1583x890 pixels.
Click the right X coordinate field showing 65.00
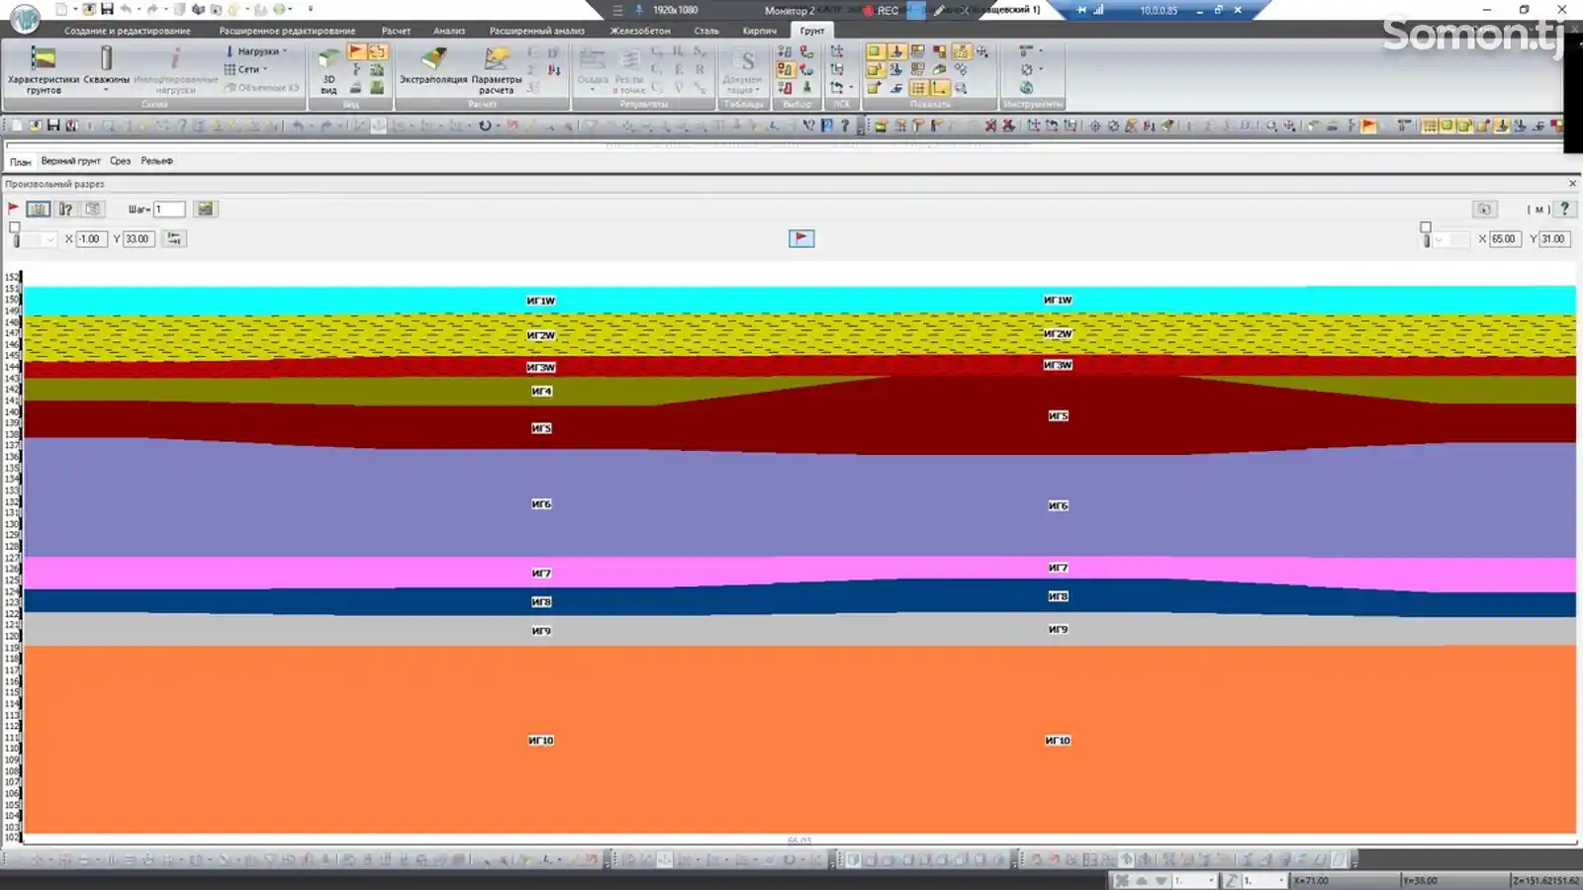[1504, 238]
